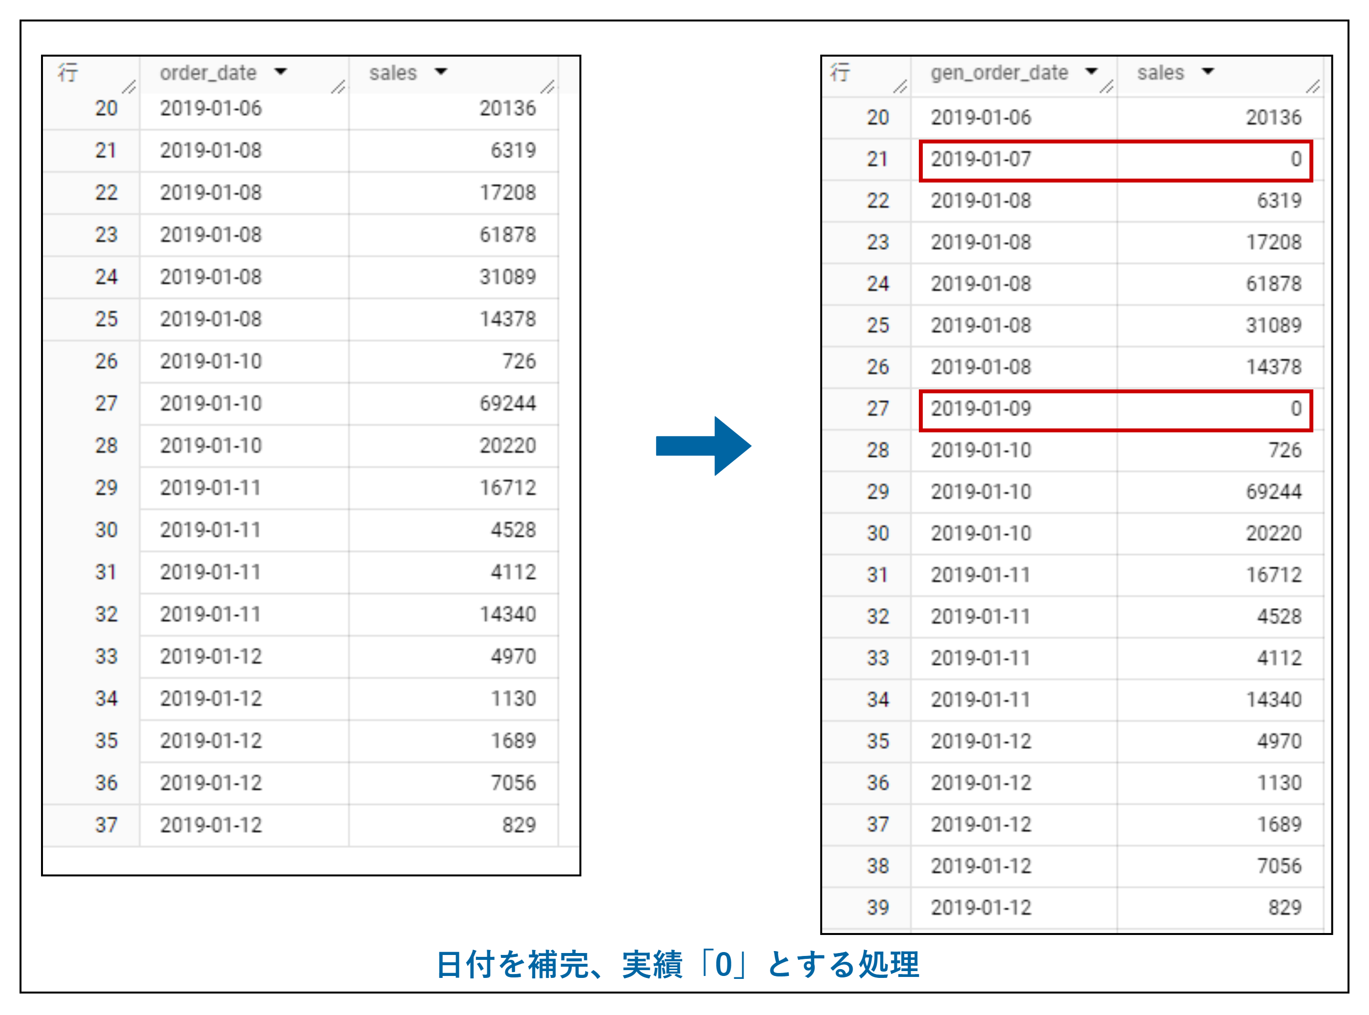Select right table sales value 16712

(x=1274, y=575)
